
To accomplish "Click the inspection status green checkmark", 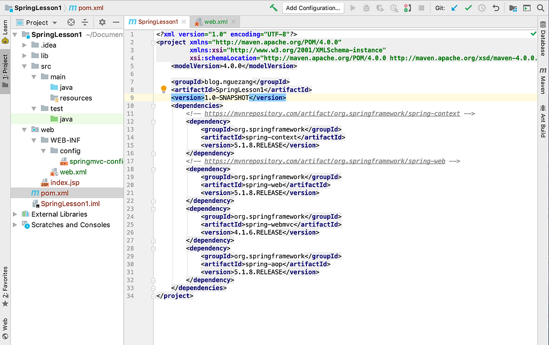I will tap(533, 34).
